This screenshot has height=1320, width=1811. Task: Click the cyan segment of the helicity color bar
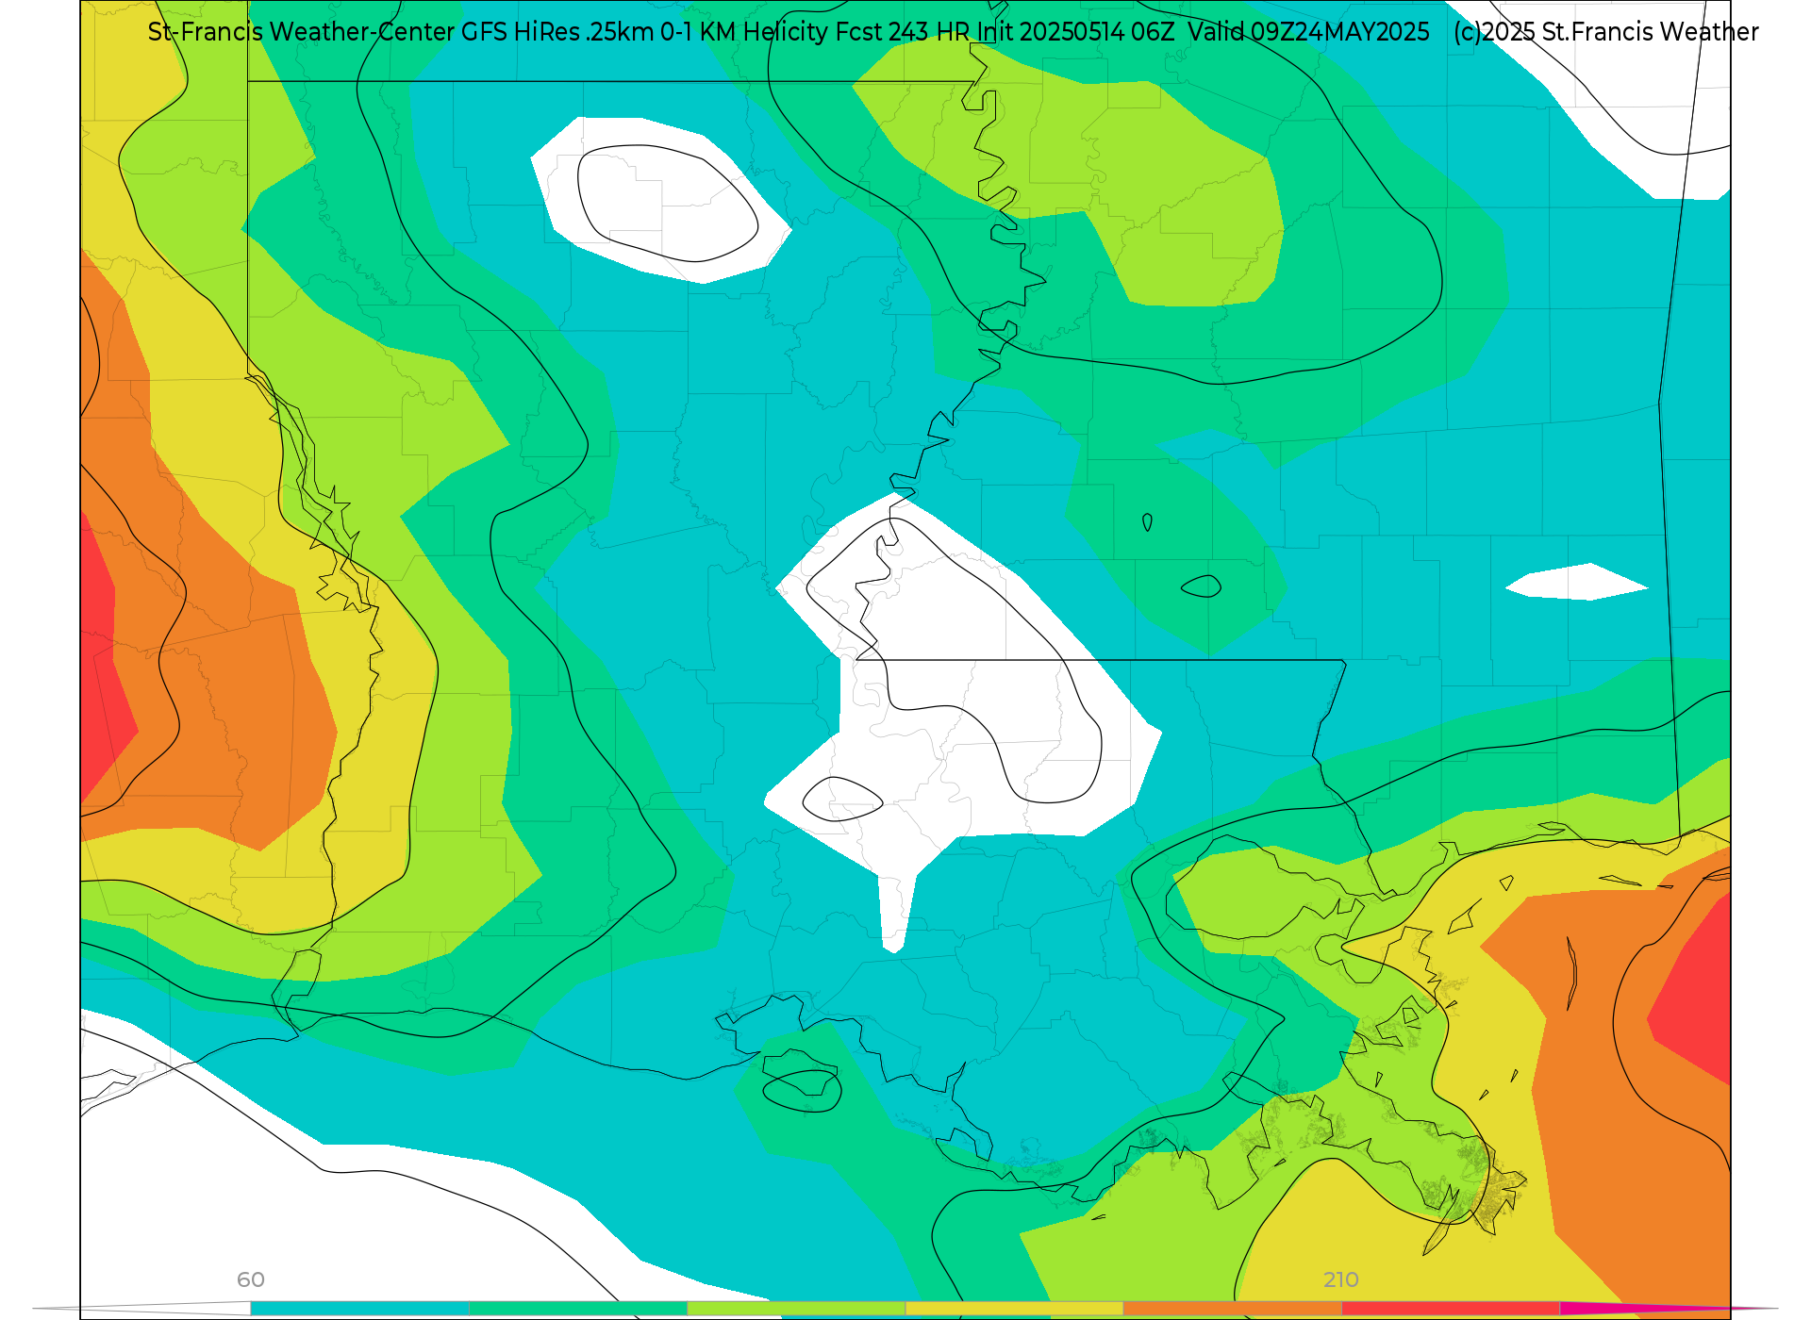pyautogui.click(x=360, y=1309)
